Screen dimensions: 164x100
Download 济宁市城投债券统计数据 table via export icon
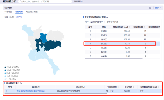coord(107,17)
